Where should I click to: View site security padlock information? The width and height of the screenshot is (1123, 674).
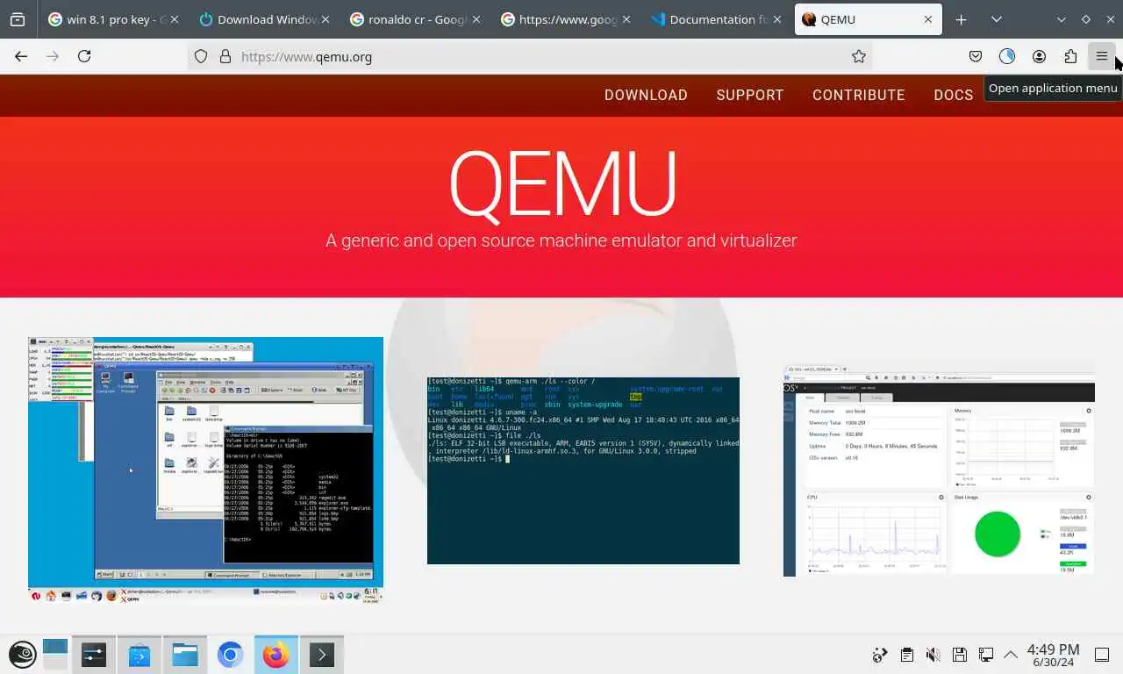tap(225, 56)
